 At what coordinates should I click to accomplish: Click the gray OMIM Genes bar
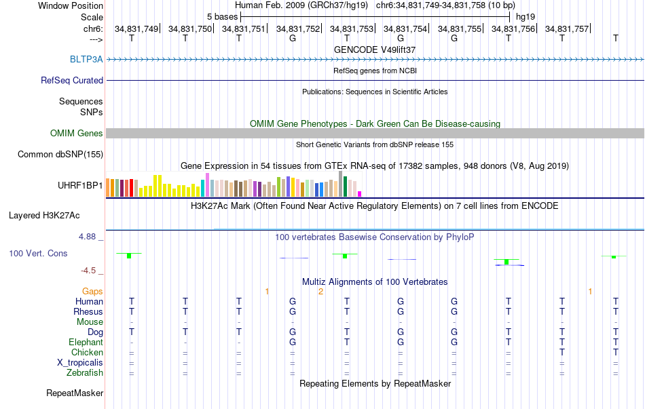coord(375,133)
